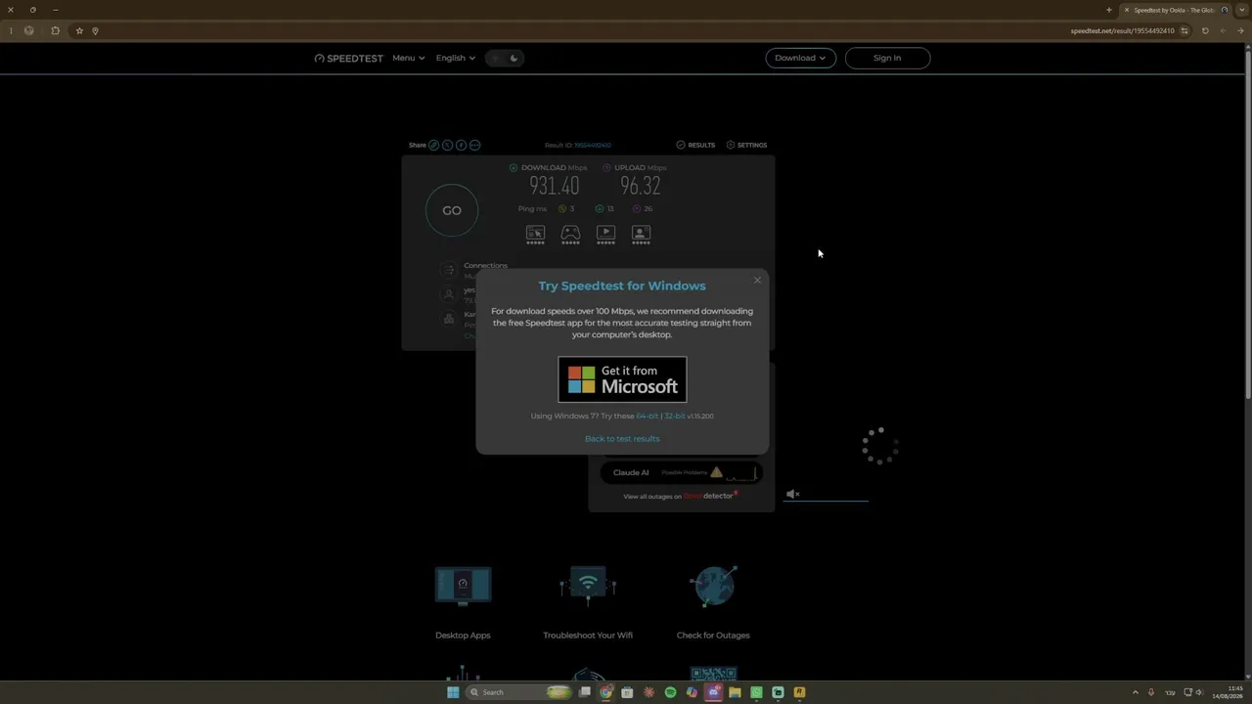This screenshot has width=1252, height=704.
Task: Share the result on Facebook
Action: tap(461, 145)
